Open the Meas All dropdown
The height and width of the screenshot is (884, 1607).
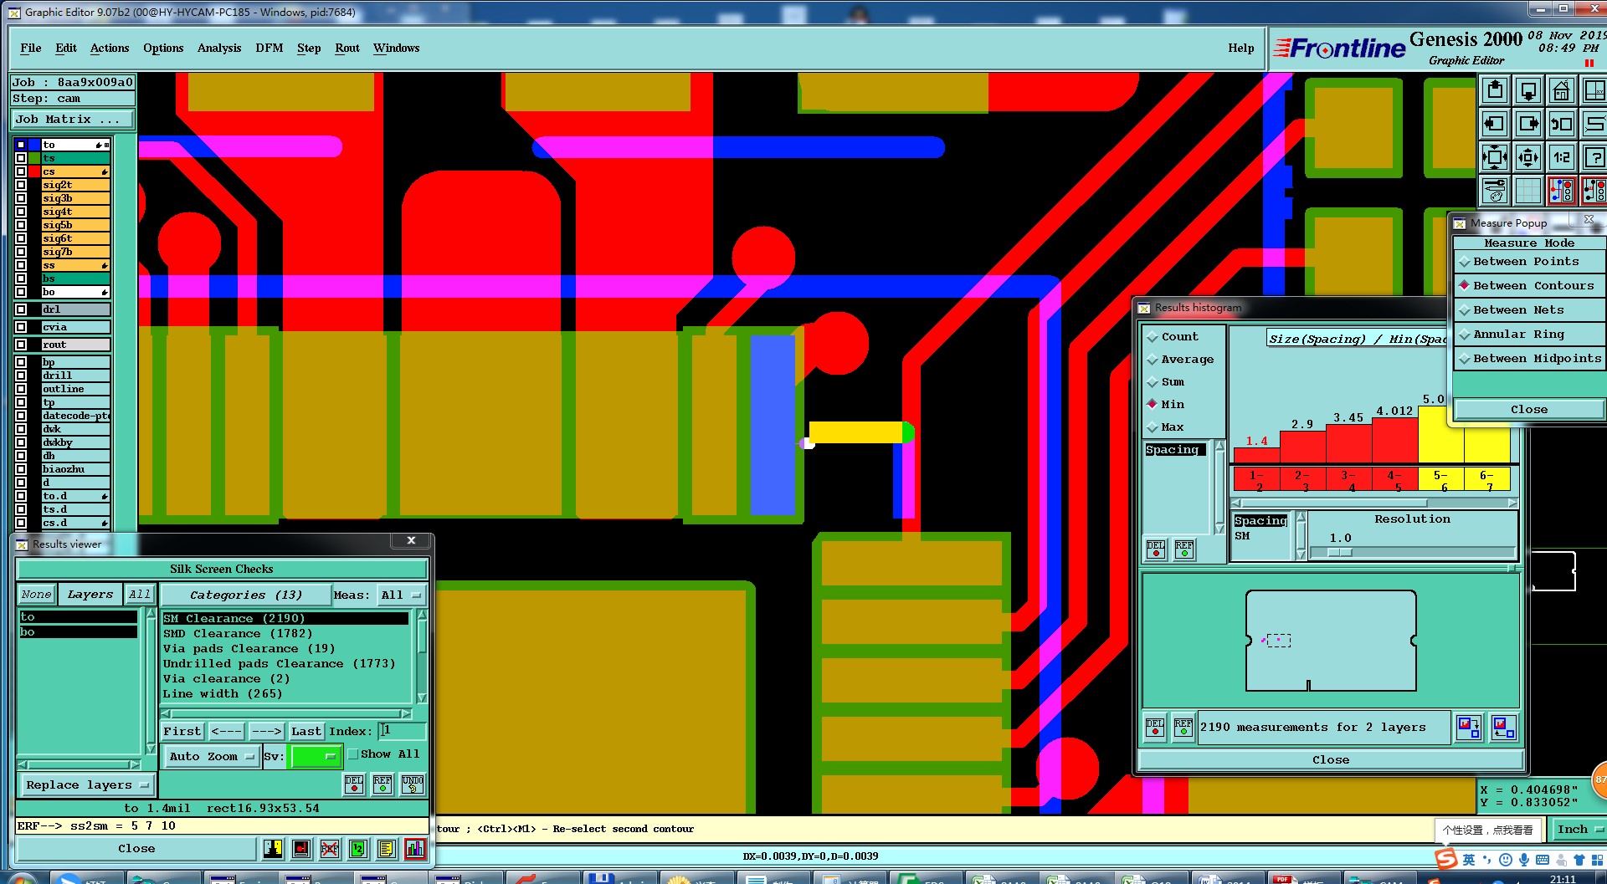[x=402, y=595]
